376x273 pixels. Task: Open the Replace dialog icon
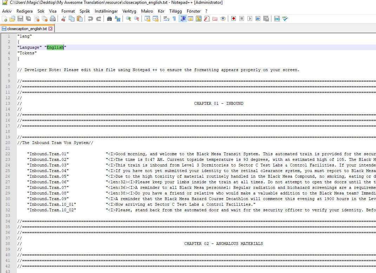coord(118,19)
